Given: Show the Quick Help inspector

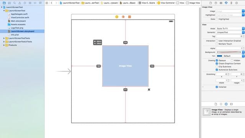Looking at the screenshot, I should click(216, 3).
